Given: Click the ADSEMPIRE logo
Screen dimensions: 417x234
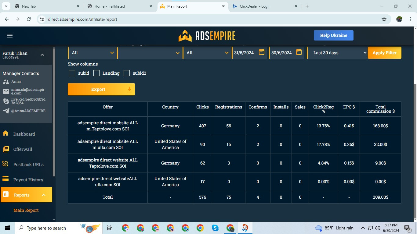Looking at the screenshot, I should click(207, 36).
